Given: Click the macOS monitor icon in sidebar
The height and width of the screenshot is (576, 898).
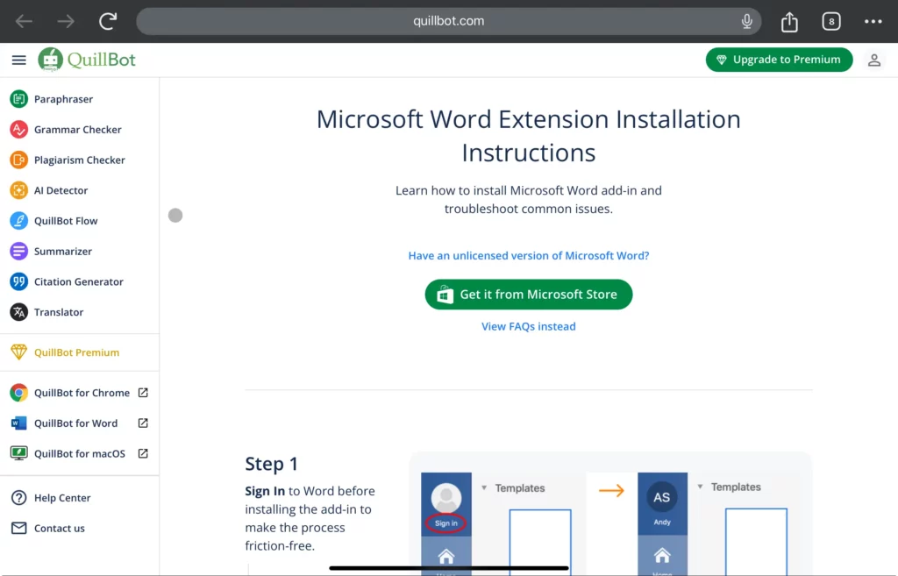Looking at the screenshot, I should (x=19, y=453).
